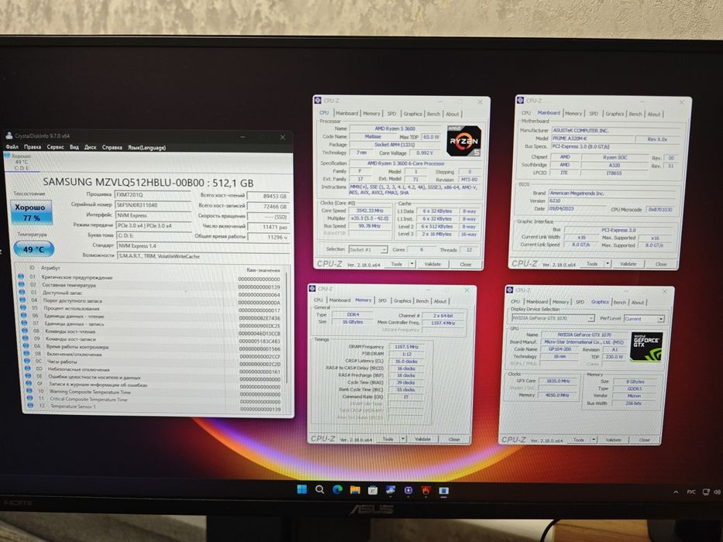Click the GeForce GTX logo
The width and height of the screenshot is (723, 542).
(646, 347)
